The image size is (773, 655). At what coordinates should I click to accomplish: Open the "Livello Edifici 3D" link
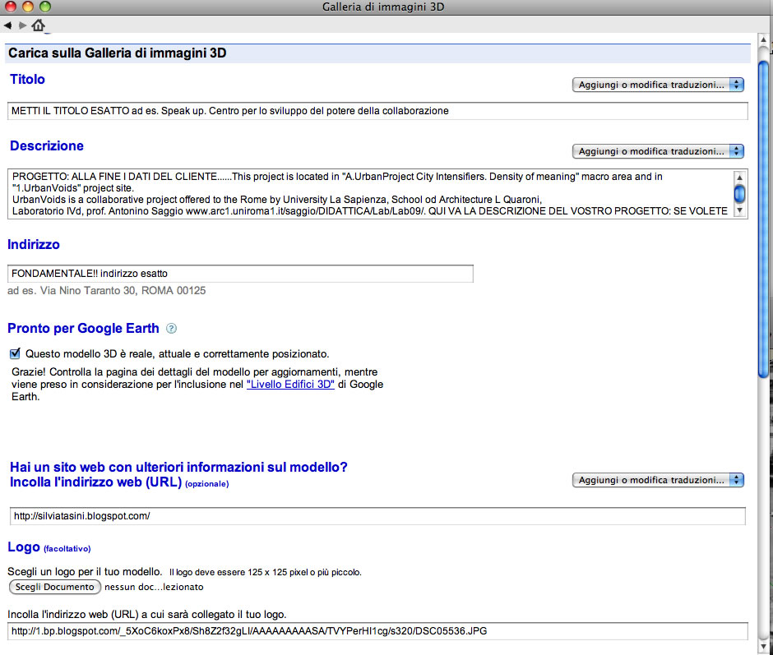point(290,384)
